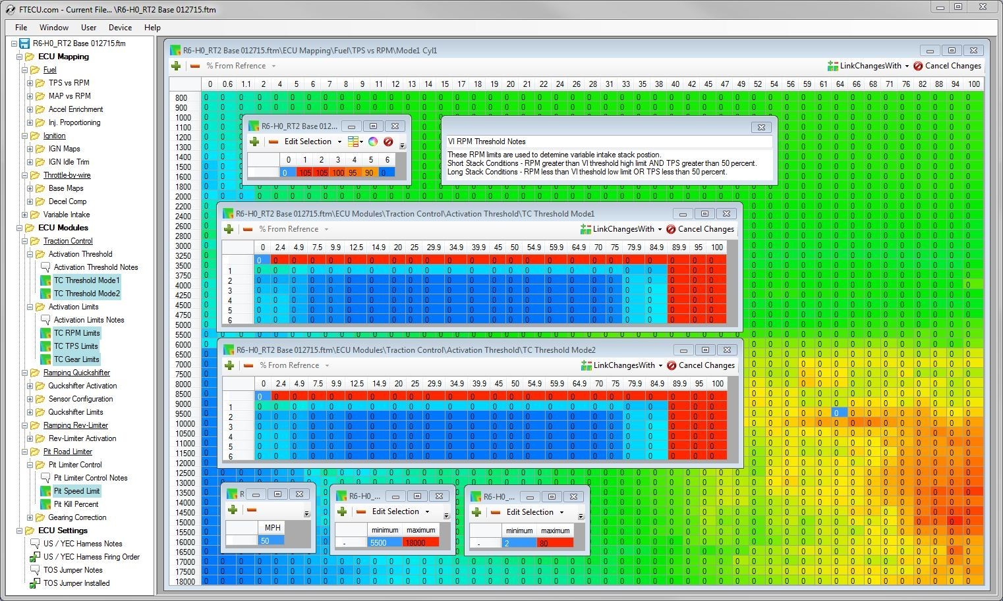Viewport: 1003px width, 601px height.
Task: Click the minus icon in the 2–80 TPS limits window
Action: click(496, 512)
